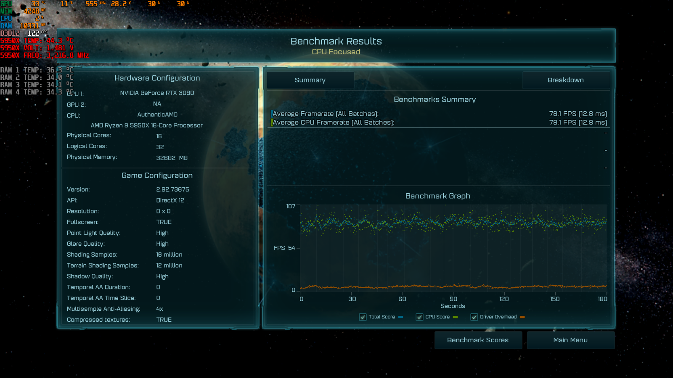Click the Compressed textures label

coord(98,320)
